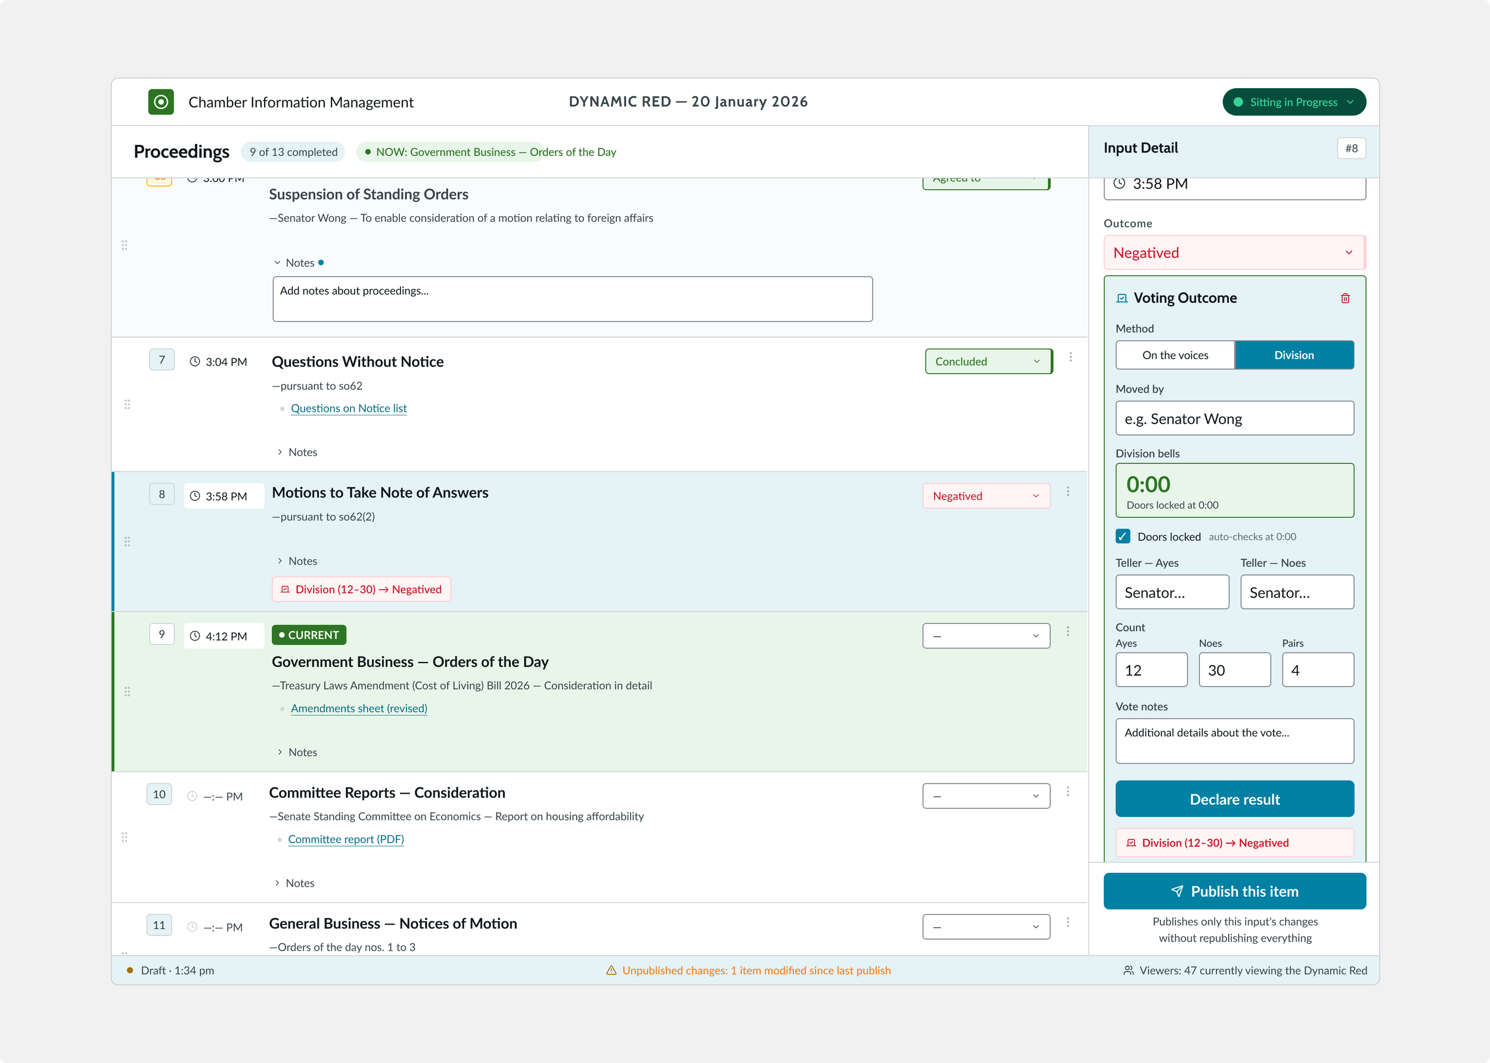Image resolution: width=1490 pixels, height=1063 pixels.
Task: Delete Voting Outcome using the red trash icon
Action: click(1345, 299)
